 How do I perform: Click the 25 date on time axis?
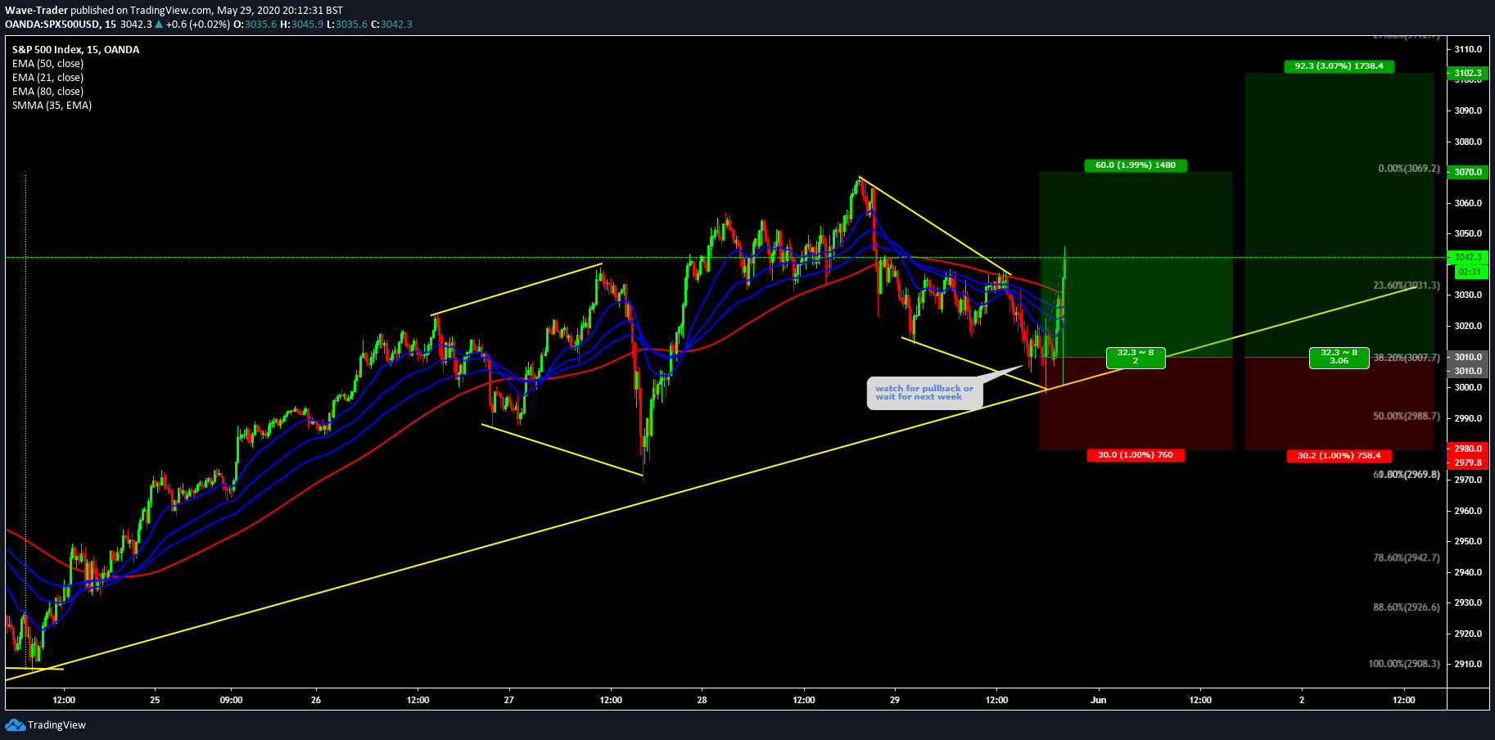155,700
